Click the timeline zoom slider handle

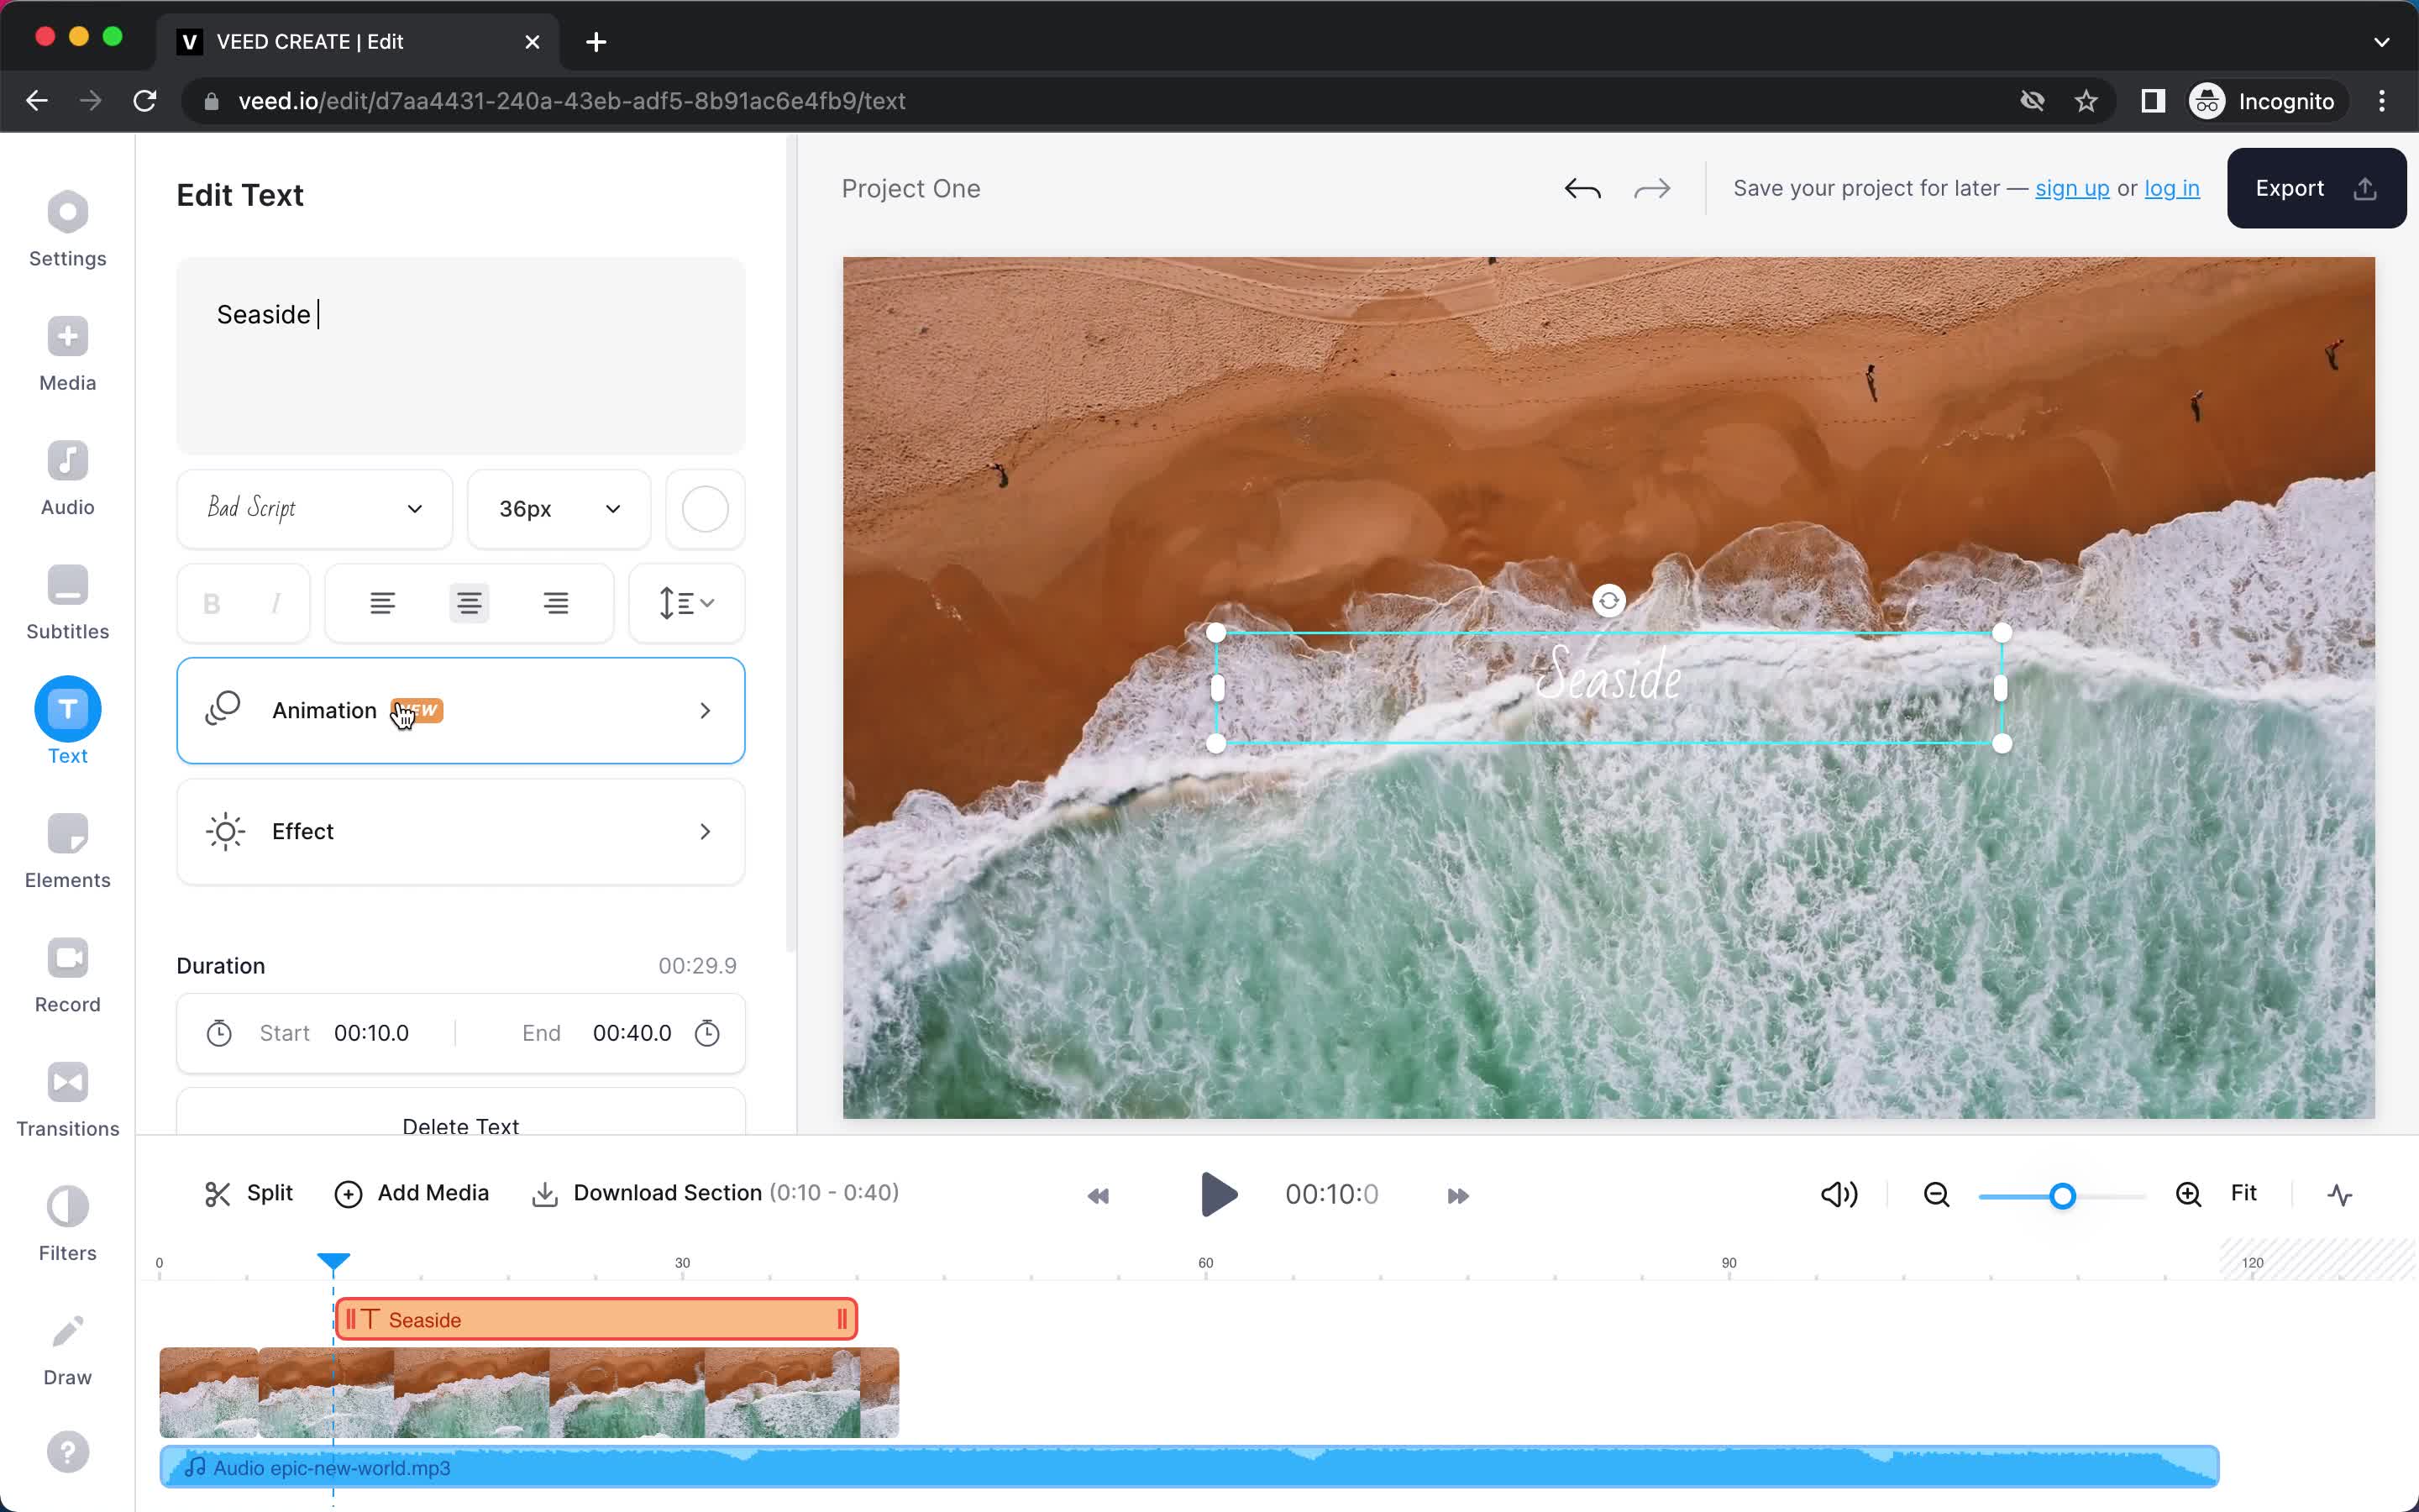coord(2062,1196)
